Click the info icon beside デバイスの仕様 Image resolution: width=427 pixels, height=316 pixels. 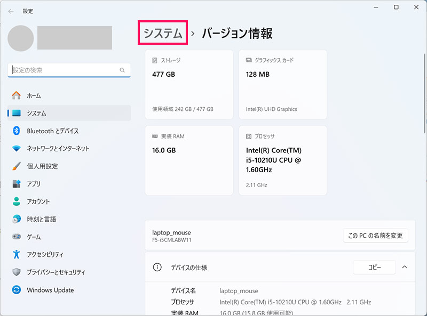tap(157, 268)
